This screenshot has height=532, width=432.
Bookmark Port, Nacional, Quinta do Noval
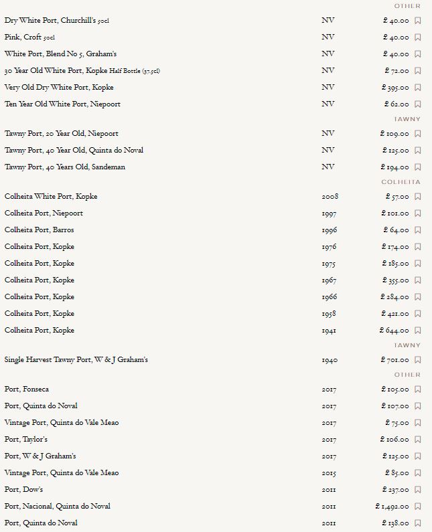click(418, 507)
